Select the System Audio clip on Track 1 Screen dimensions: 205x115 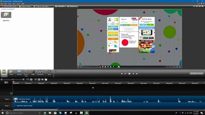click(109, 106)
